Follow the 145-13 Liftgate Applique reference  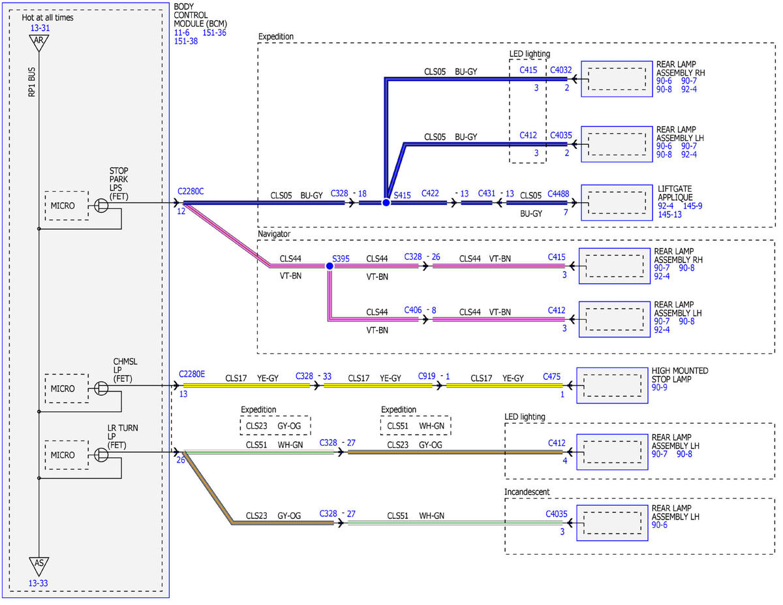pos(671,215)
